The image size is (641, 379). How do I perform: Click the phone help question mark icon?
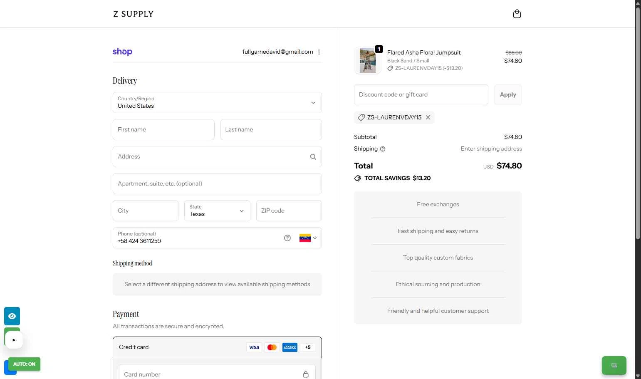tap(287, 238)
